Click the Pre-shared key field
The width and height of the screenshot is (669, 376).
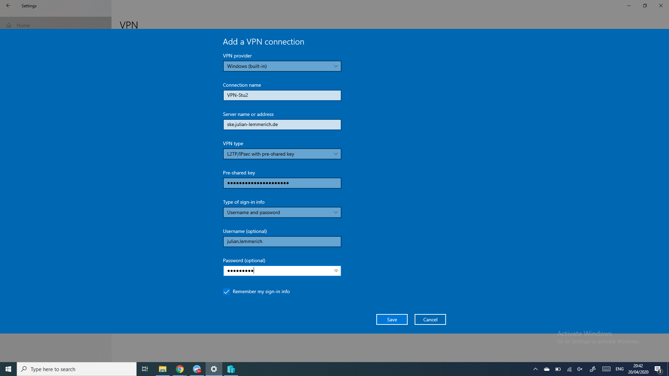pos(282,183)
